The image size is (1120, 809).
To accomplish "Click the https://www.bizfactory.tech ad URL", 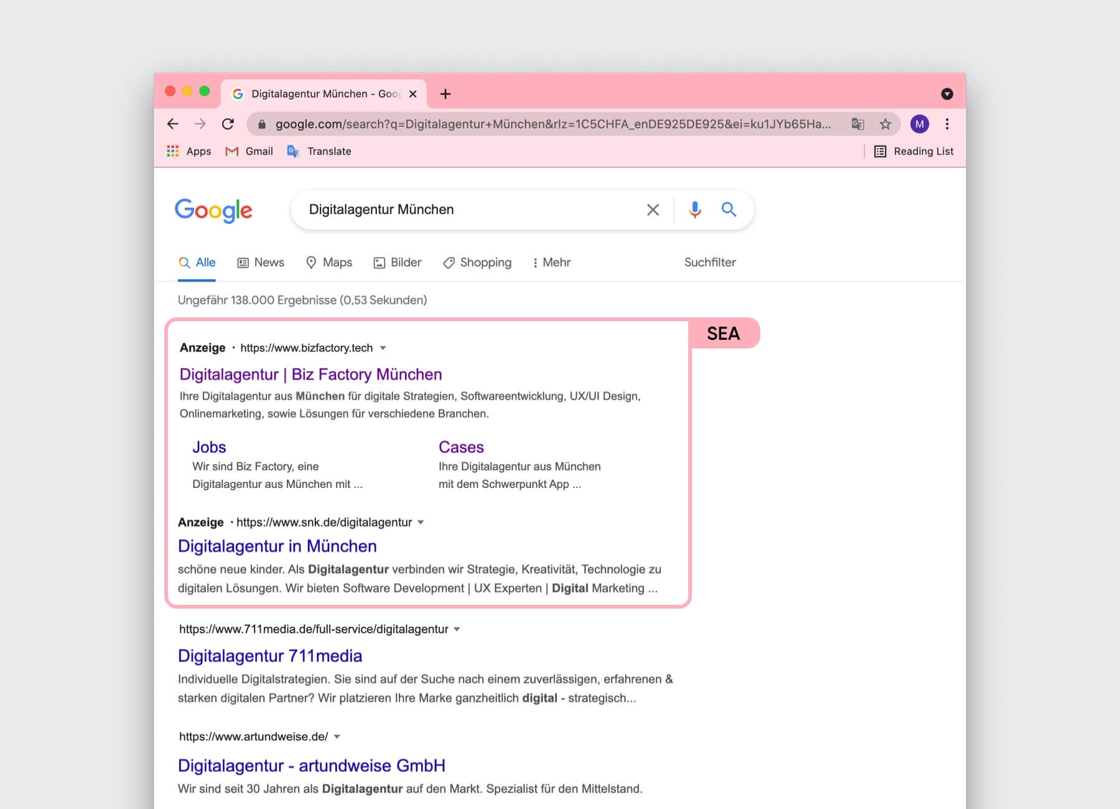I will [307, 348].
